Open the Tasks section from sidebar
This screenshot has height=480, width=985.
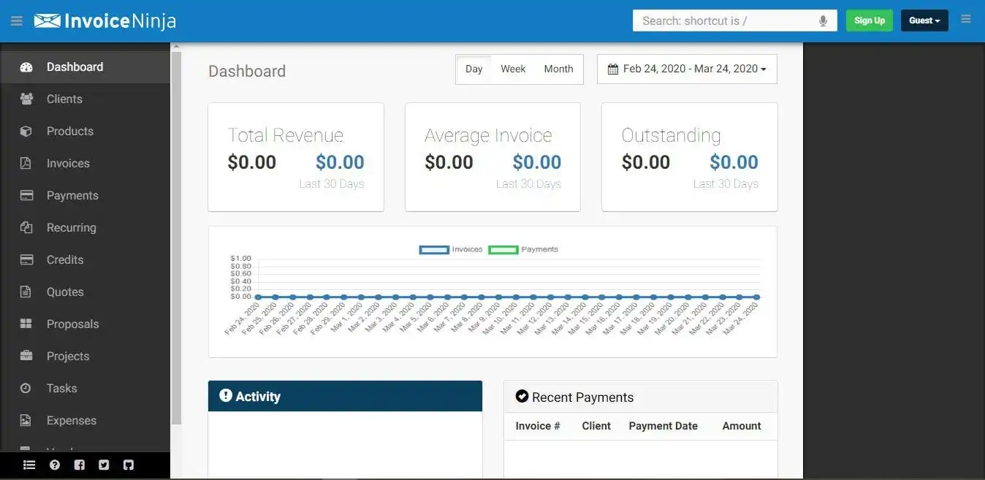[62, 388]
